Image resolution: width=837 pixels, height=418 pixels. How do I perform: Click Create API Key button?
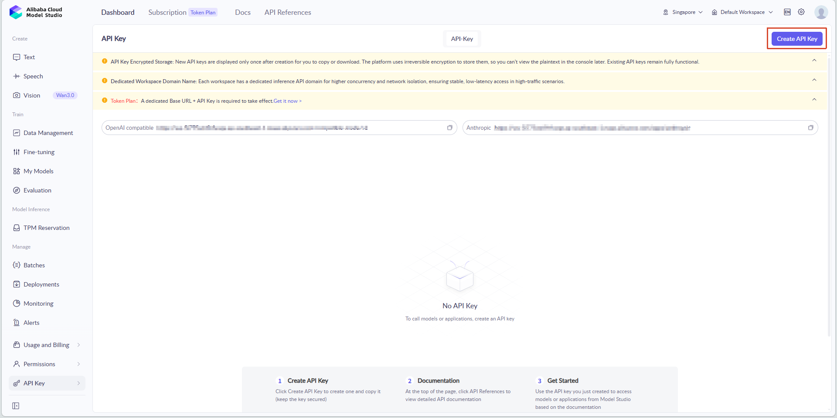click(x=797, y=39)
